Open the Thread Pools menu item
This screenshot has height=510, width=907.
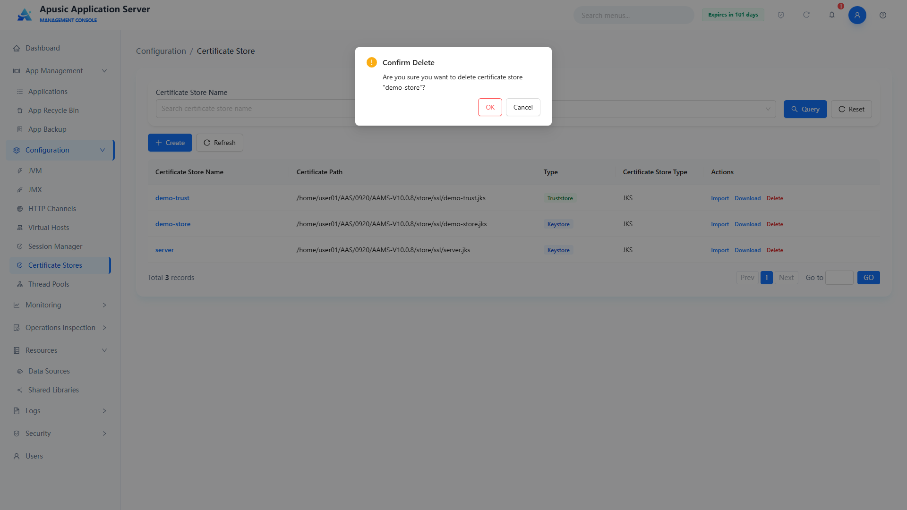point(60,284)
